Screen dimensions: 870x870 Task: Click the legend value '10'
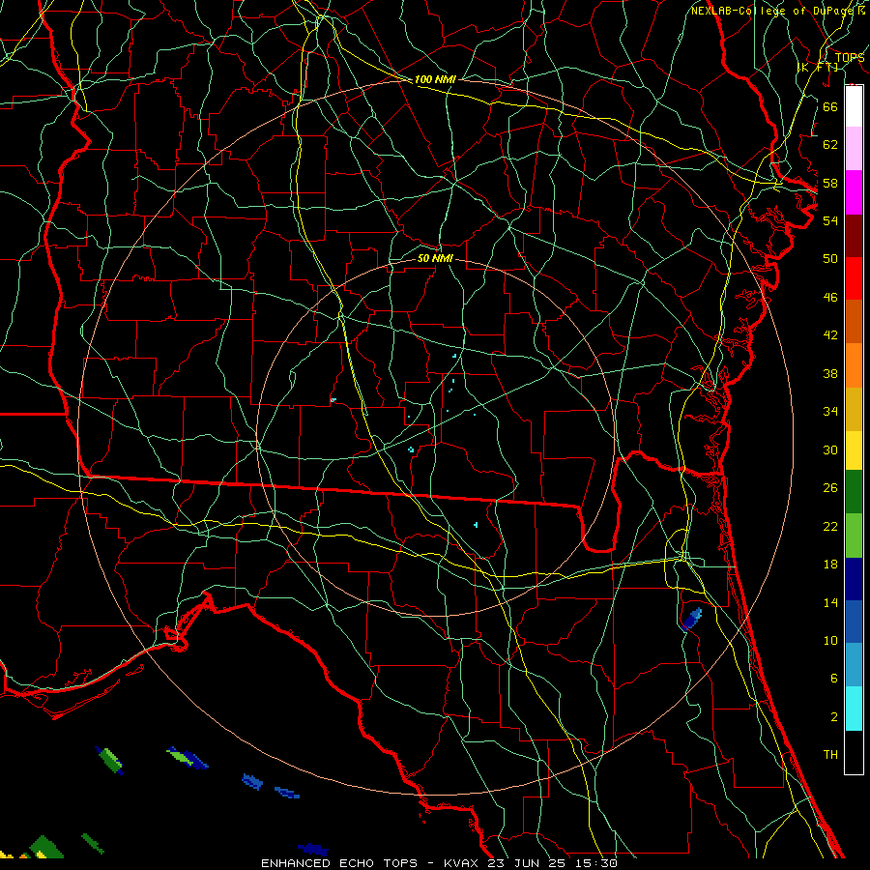pos(830,641)
